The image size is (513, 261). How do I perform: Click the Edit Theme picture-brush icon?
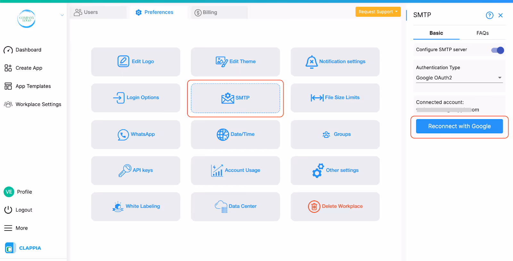tap(222, 62)
